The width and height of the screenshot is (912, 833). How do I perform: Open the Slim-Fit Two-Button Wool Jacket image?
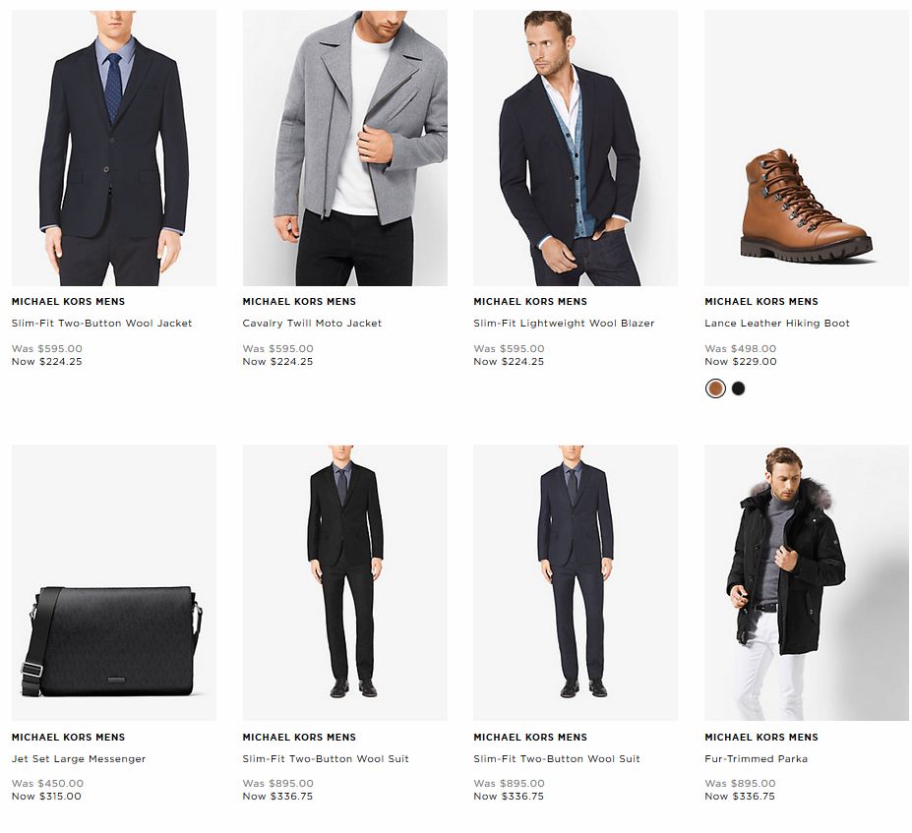(x=114, y=148)
